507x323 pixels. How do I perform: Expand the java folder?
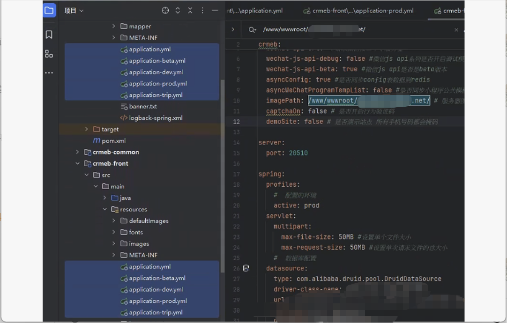(104, 198)
